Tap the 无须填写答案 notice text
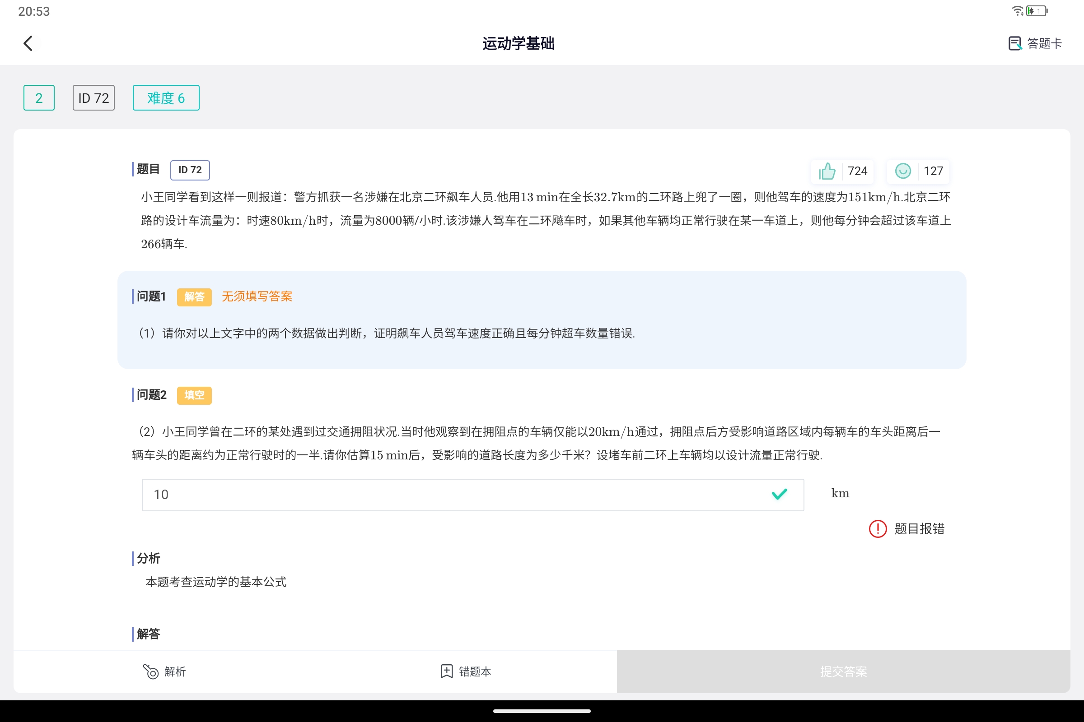Viewport: 1084px width, 722px height. tap(257, 296)
